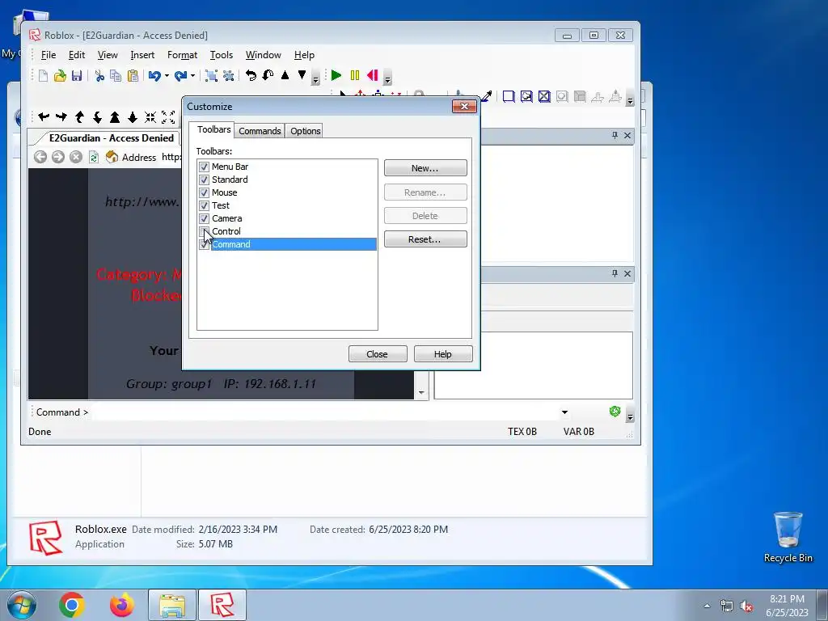Select the Command row in Toolbars list

pyautogui.click(x=288, y=244)
